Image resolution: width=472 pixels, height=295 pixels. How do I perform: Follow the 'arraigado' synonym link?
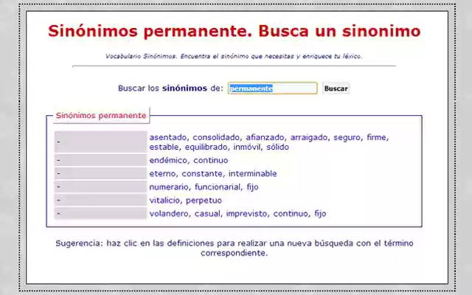click(x=309, y=137)
